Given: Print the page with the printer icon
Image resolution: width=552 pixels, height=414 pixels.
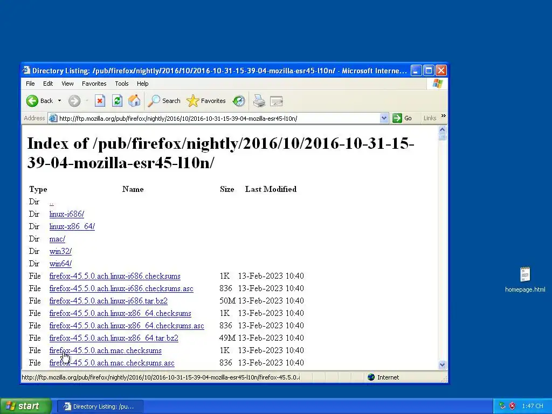Looking at the screenshot, I should (x=259, y=101).
